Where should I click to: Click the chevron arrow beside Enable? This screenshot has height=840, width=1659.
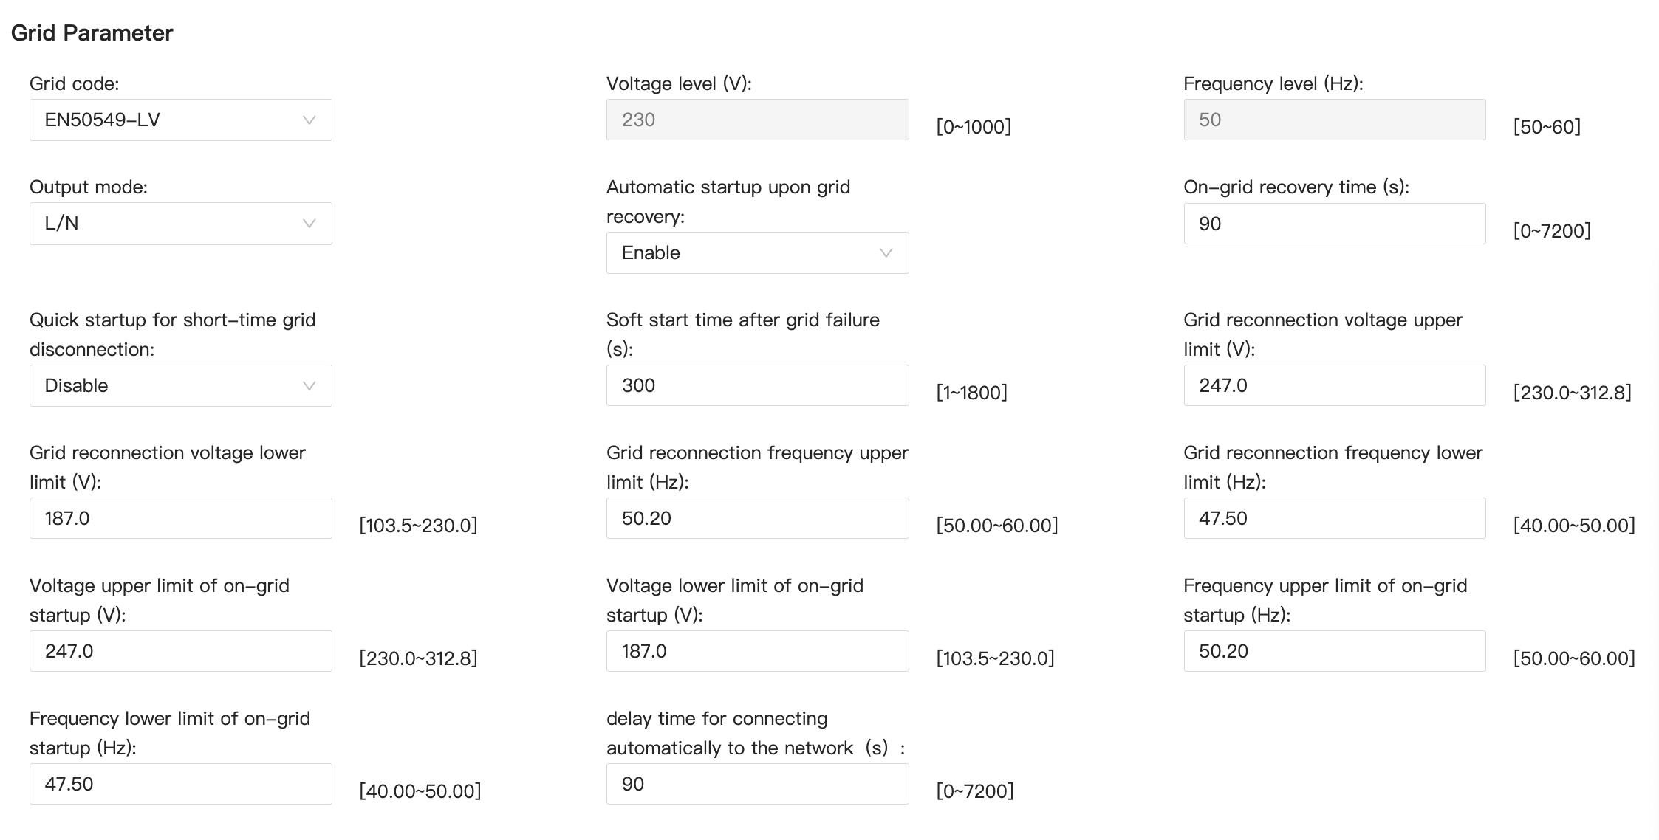(x=886, y=253)
